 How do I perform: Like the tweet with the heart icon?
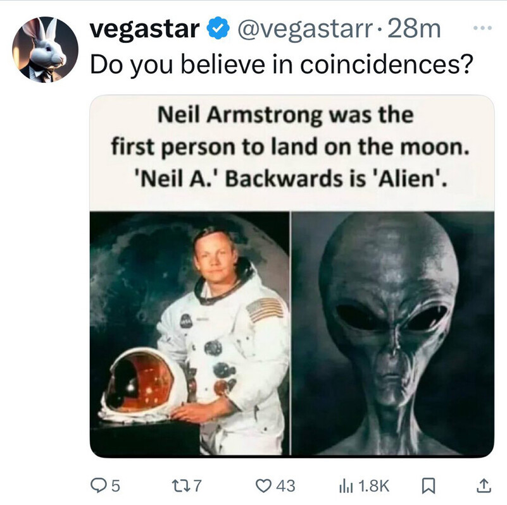pyautogui.click(x=263, y=485)
